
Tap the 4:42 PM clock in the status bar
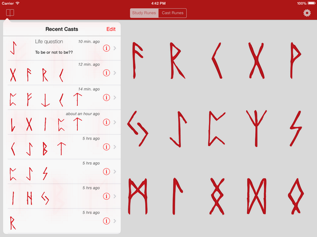158,3
